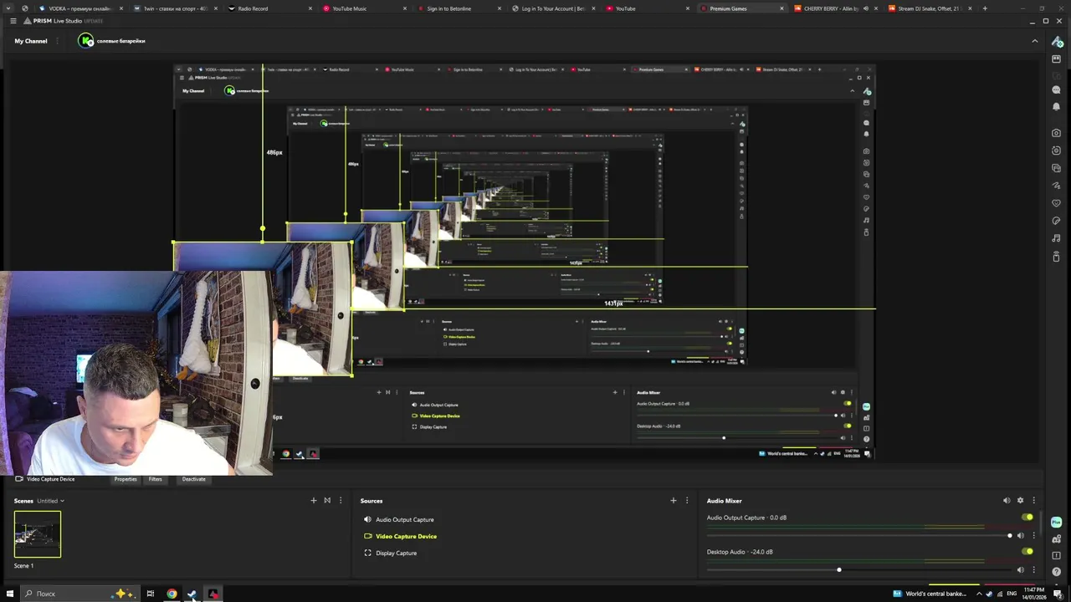Screen dimensions: 1071x602
Task: Open the sticker icon in sidebar
Action: pyautogui.click(x=1057, y=221)
